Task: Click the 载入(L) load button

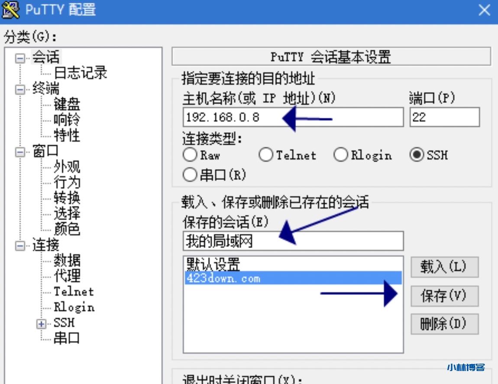Action: [444, 267]
